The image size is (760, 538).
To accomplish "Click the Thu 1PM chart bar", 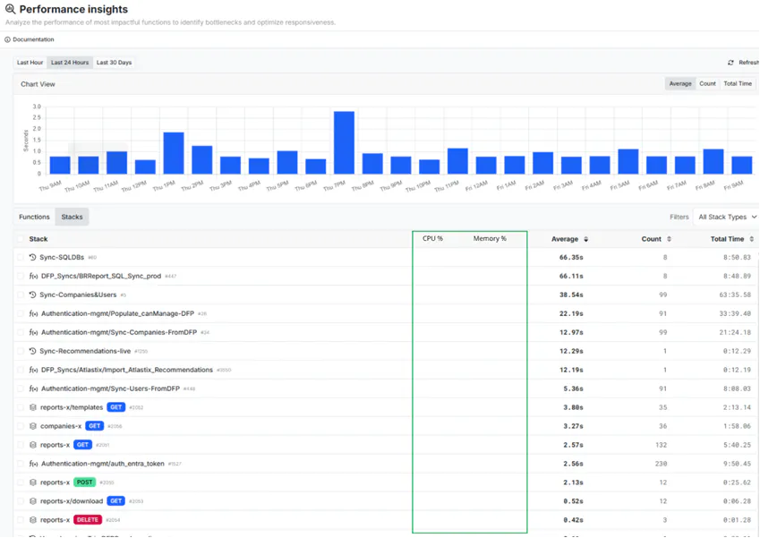I will pos(174,153).
